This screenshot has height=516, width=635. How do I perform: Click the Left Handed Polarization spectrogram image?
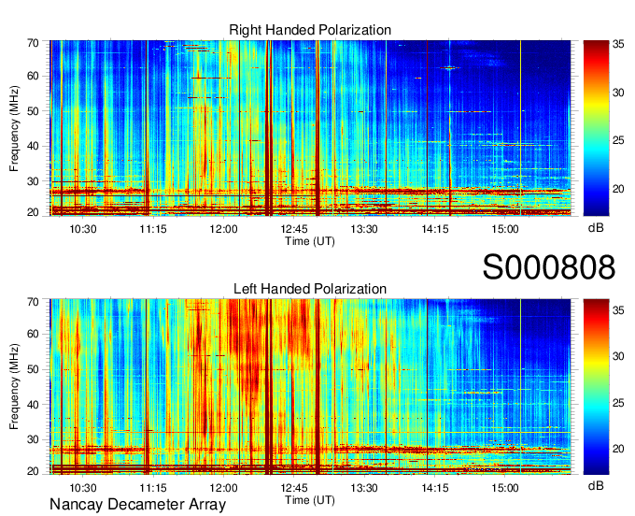310,387
